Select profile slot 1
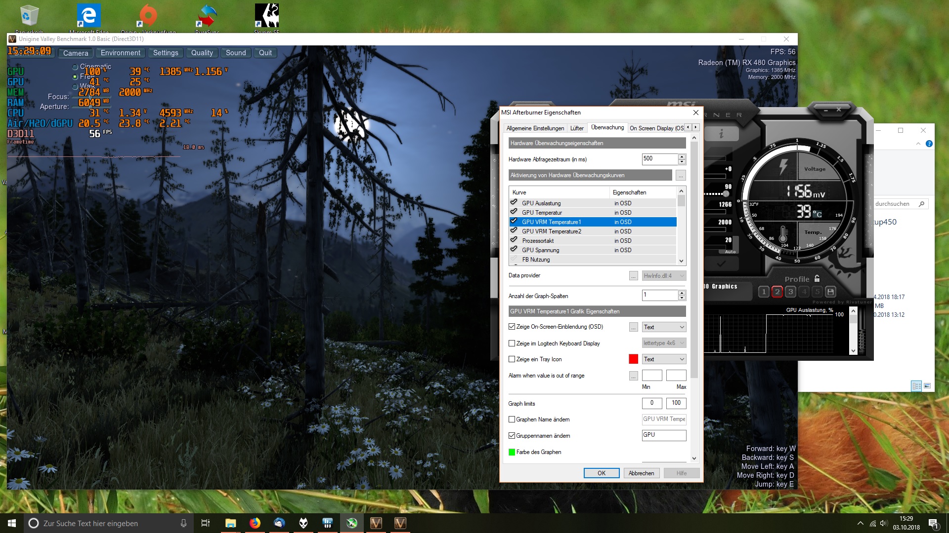 (764, 292)
